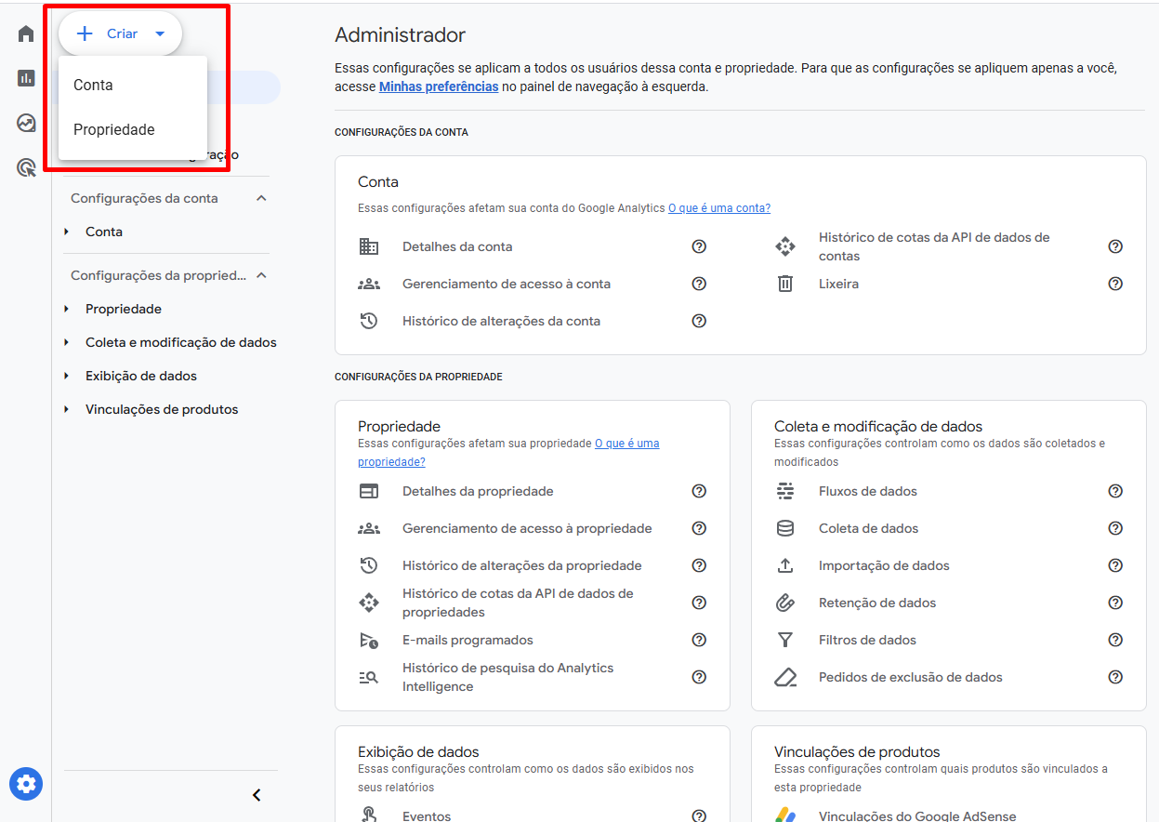Collapse Configurações da propriedade section
This screenshot has height=822, width=1159.
pyautogui.click(x=261, y=275)
